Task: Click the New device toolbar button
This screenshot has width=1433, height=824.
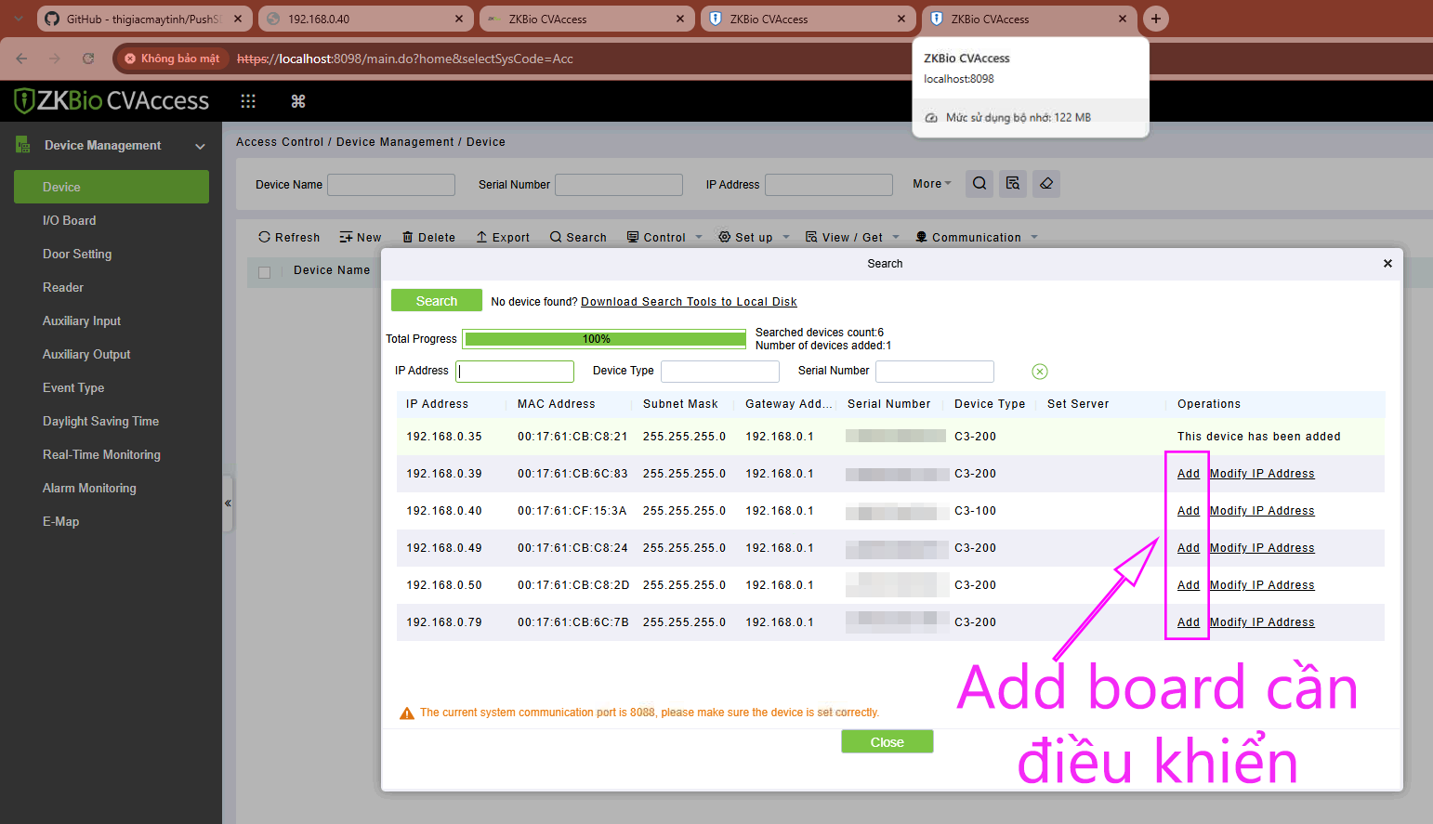Action: click(361, 238)
